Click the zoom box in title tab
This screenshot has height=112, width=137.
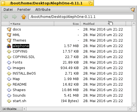(90, 3)
